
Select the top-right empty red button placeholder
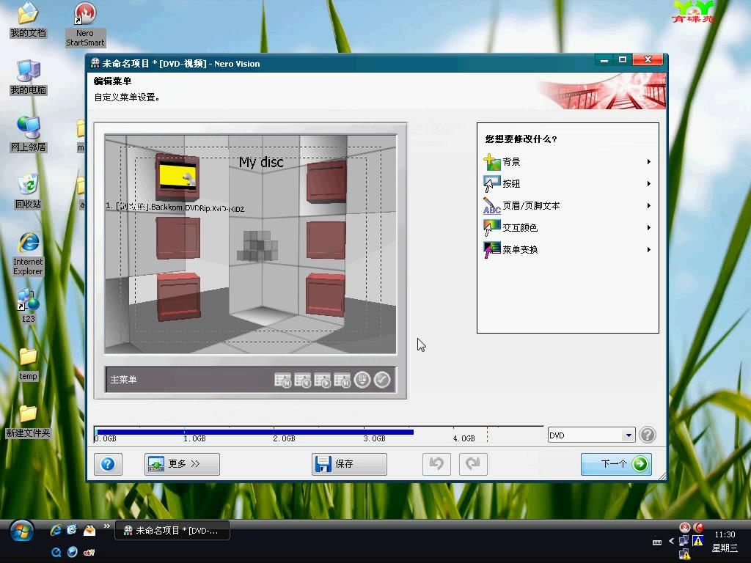click(x=326, y=182)
